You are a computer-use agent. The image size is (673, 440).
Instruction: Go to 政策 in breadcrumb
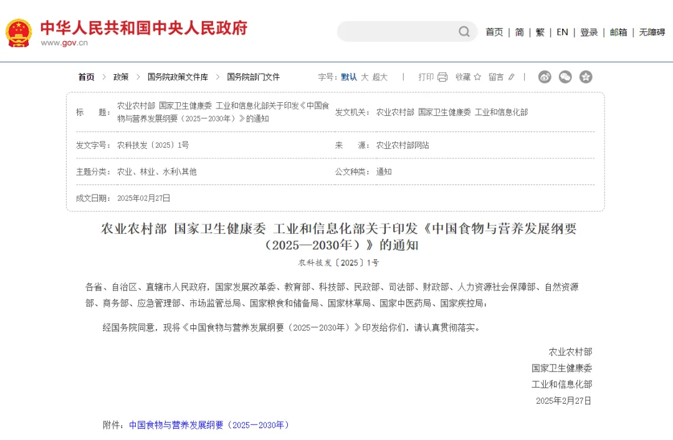click(121, 77)
